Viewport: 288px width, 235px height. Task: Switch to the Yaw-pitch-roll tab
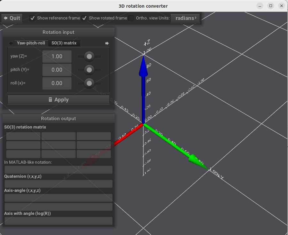31,43
